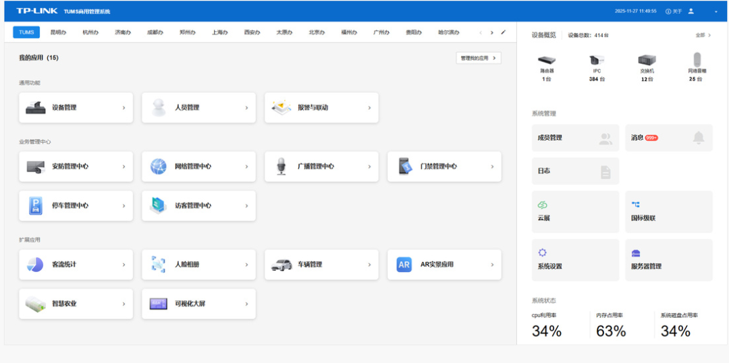Click the 停车管理中心 parking icon
729x363 pixels.
36,205
